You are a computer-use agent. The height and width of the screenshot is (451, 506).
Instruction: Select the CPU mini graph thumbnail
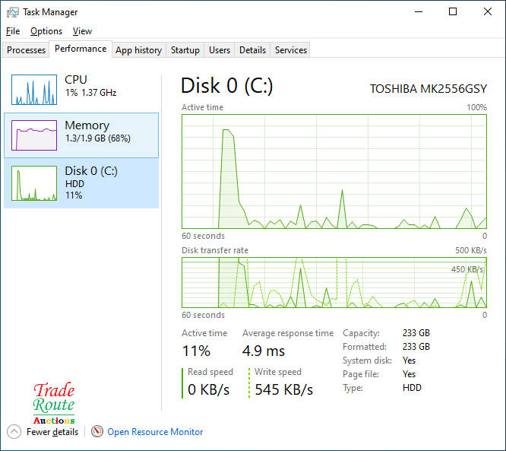point(34,90)
